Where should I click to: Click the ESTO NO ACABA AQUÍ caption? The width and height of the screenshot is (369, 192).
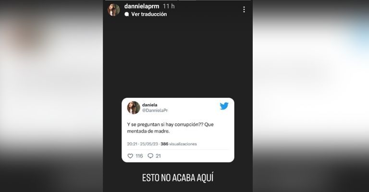click(178, 178)
